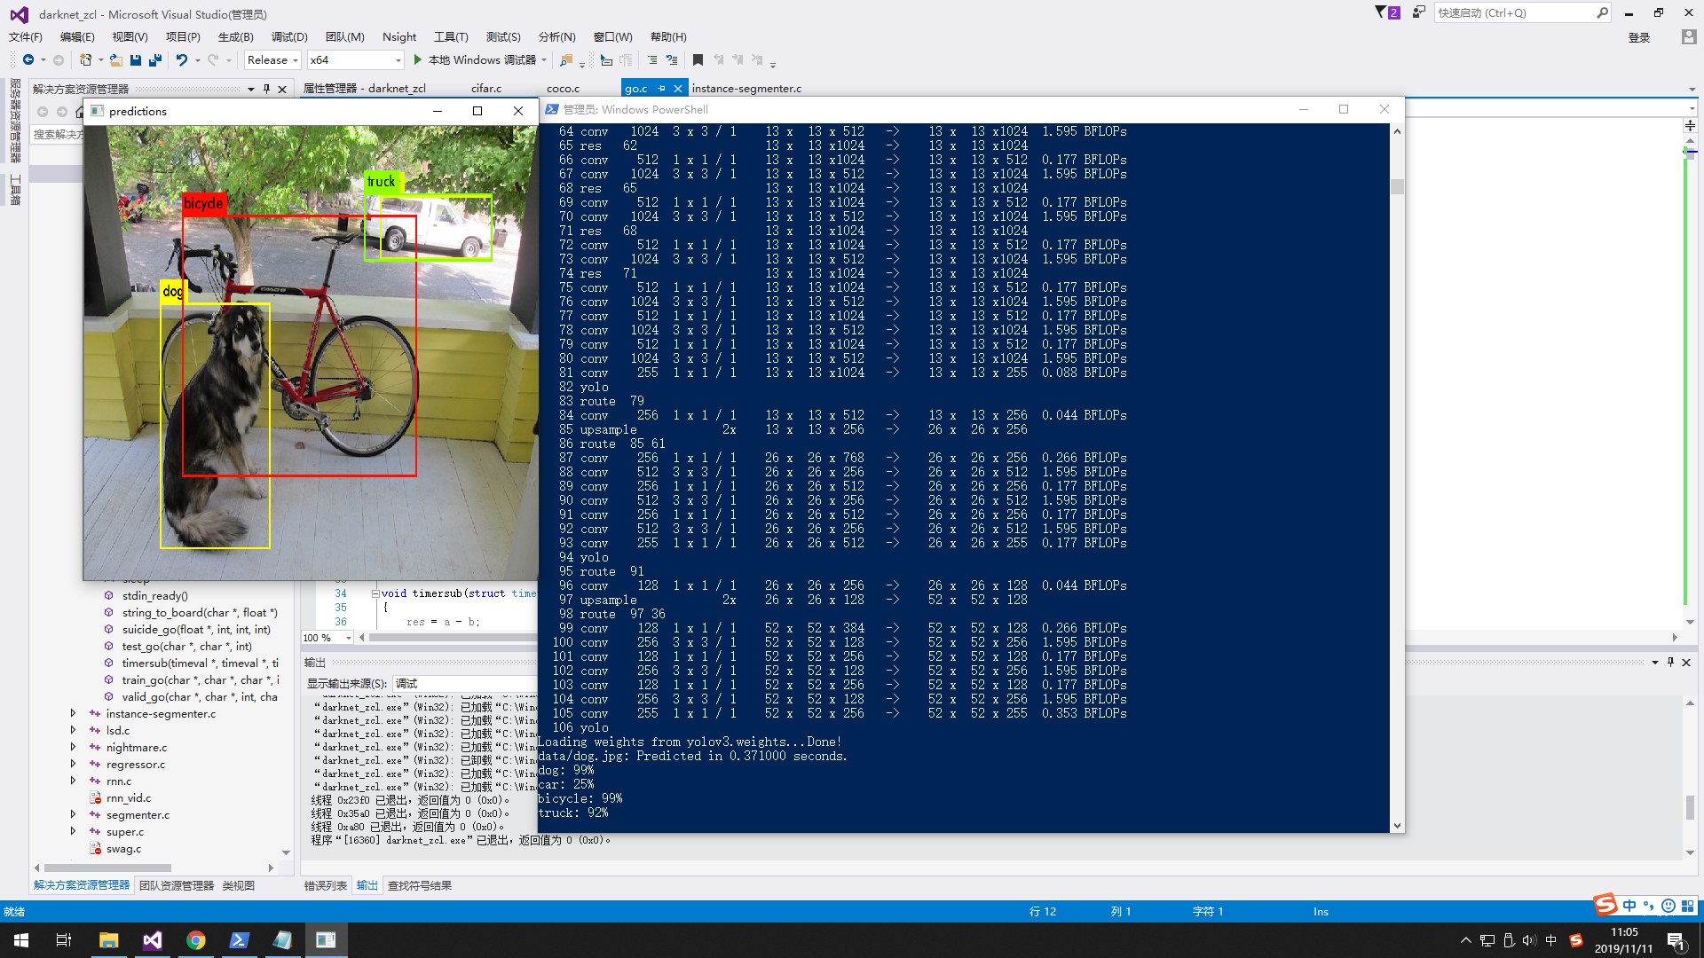This screenshot has width=1704, height=958.
Task: Collapse the timersub function outline box
Action: [x=375, y=593]
